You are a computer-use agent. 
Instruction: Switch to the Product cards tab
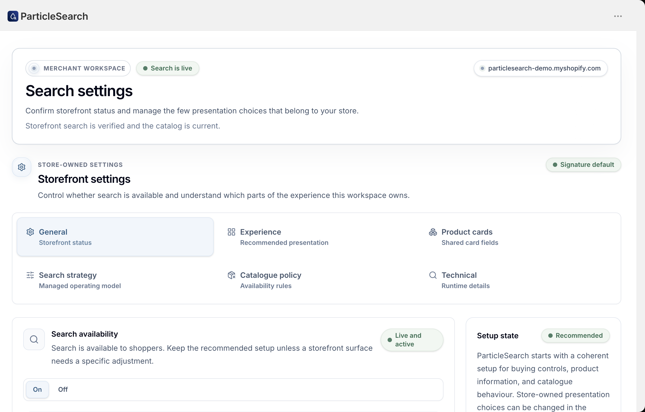tap(518, 237)
